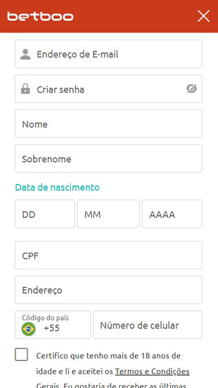Open the Código do país dropdown
Image resolution: width=218 pixels, height=388 pixels.
click(53, 325)
